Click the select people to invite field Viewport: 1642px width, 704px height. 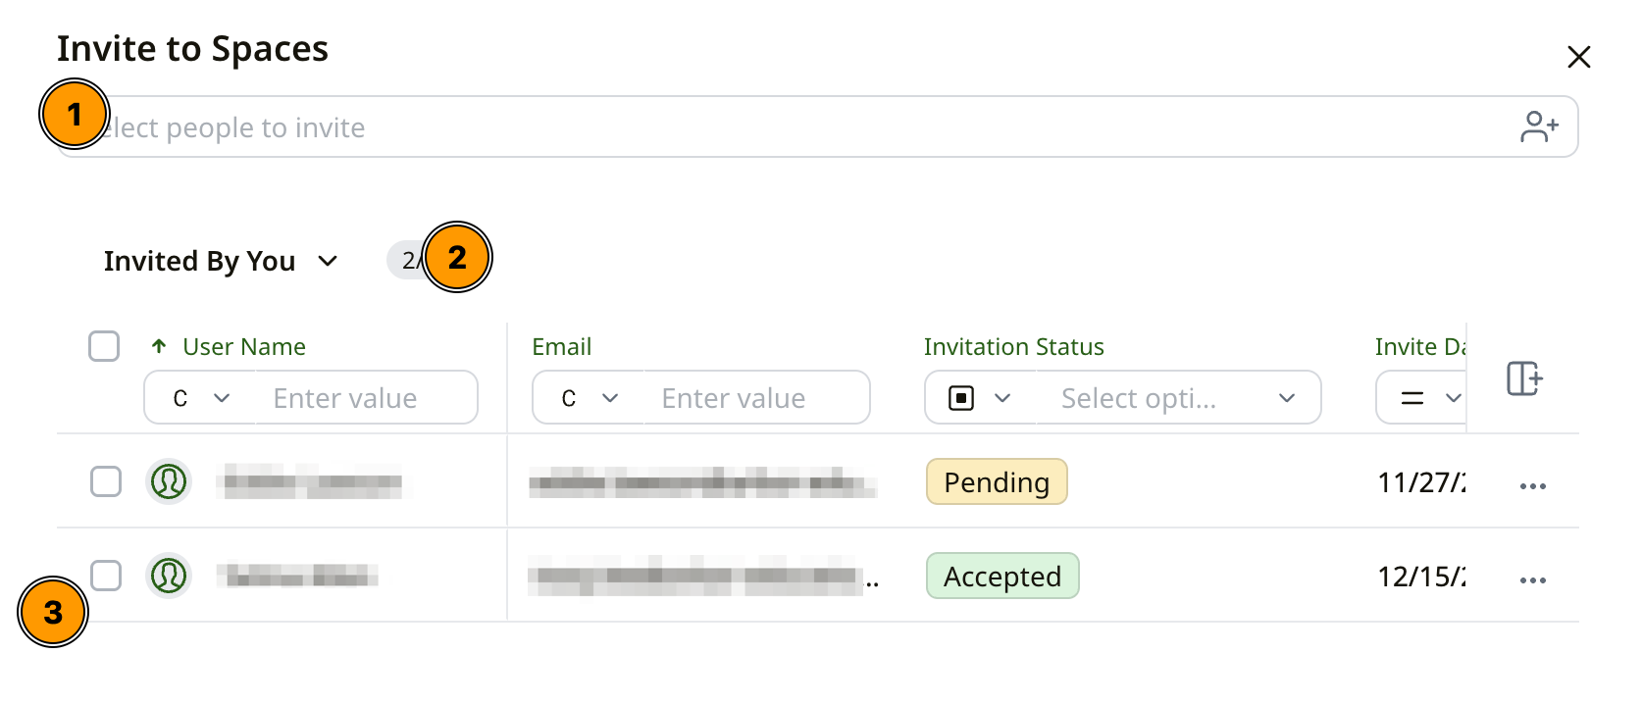coord(785,127)
